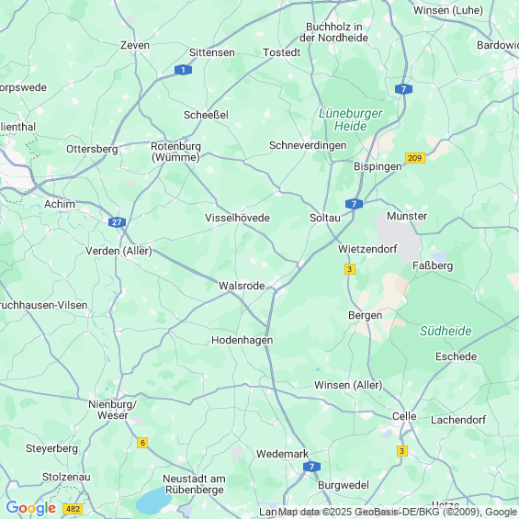Select the Buchholz in der Nordheide label
Viewport: 519px width, 519px height.
point(333,32)
